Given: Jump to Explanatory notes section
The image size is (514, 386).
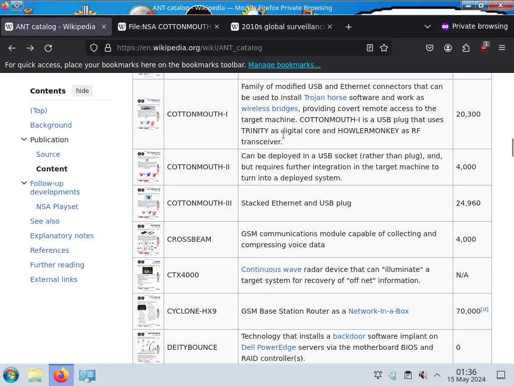Looking at the screenshot, I should click(x=62, y=236).
